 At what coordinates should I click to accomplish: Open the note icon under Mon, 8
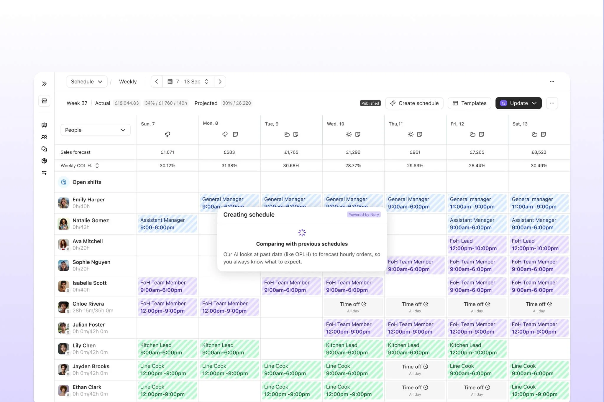click(235, 134)
